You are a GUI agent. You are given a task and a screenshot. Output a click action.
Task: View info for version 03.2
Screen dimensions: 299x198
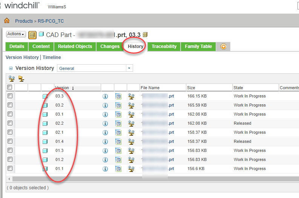[105, 105]
